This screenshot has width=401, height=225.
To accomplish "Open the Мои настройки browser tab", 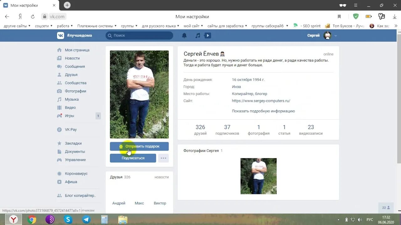I will click(x=29, y=5).
